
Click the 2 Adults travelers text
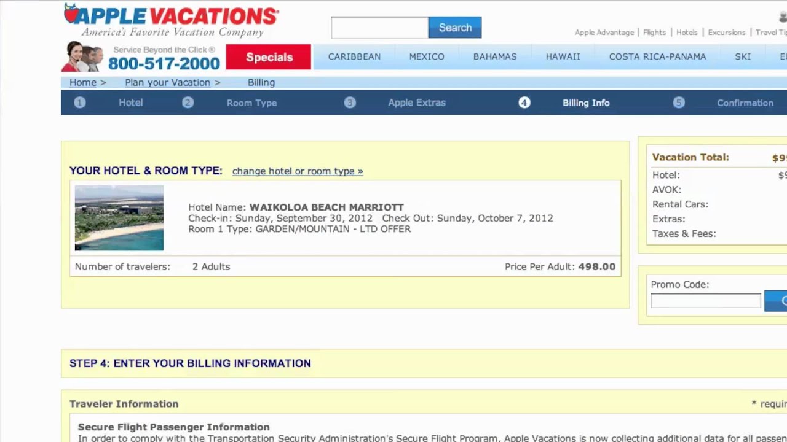211,266
